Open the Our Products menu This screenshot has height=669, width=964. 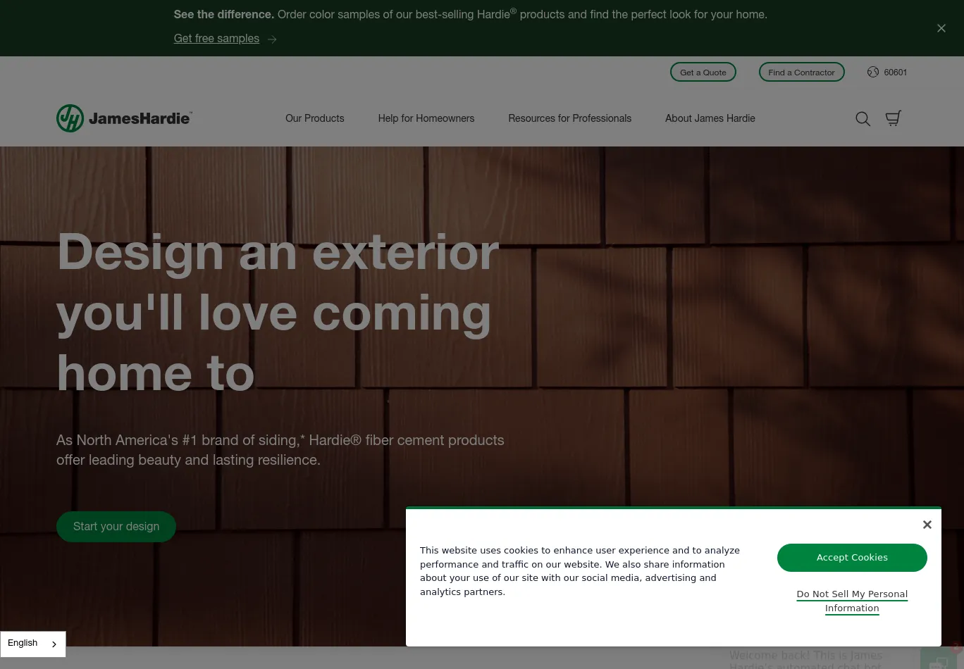tap(315, 118)
